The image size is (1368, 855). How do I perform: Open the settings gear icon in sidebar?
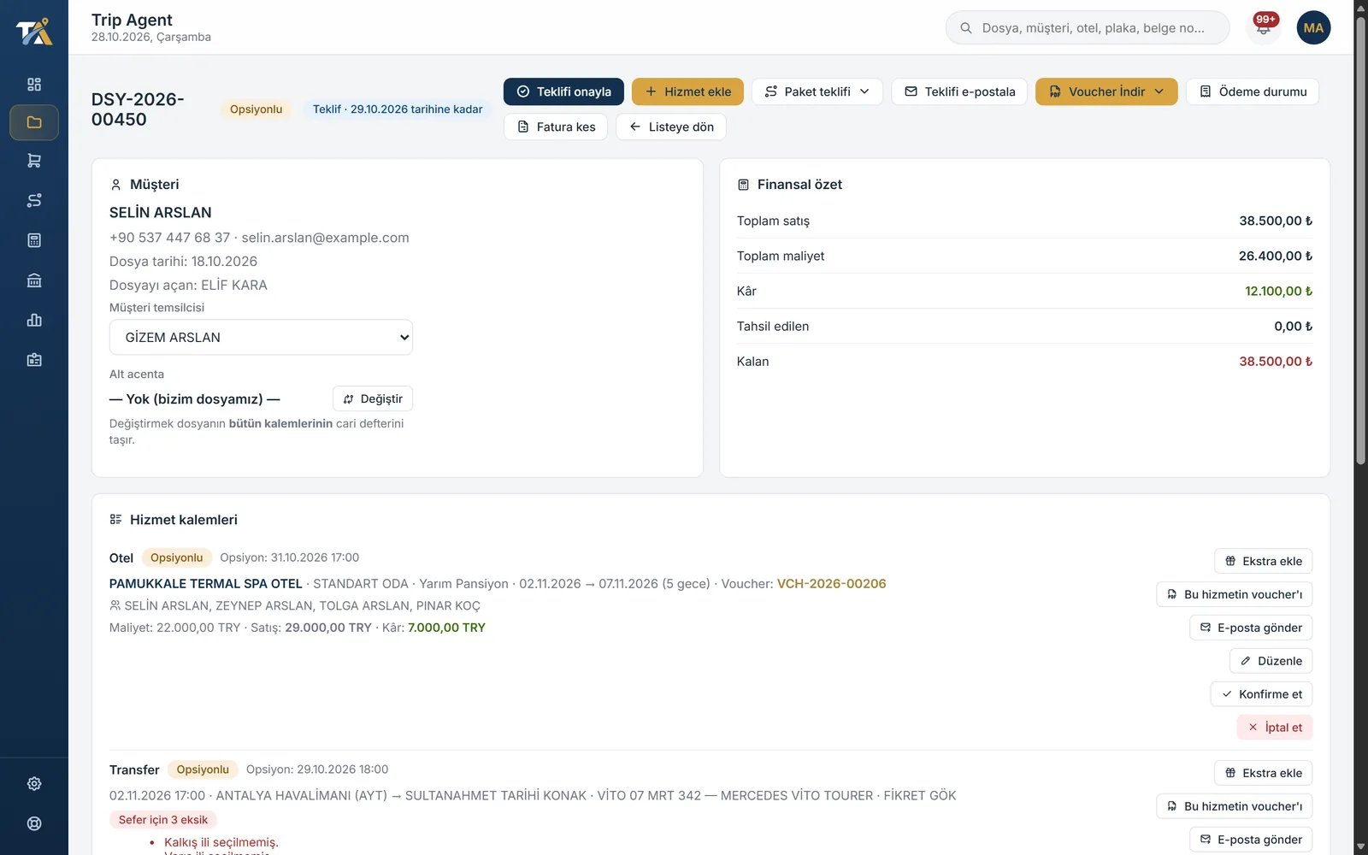coord(34,783)
